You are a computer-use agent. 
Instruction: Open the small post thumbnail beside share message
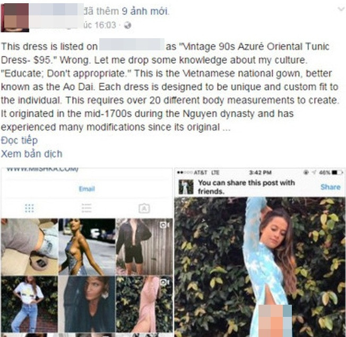click(x=186, y=187)
